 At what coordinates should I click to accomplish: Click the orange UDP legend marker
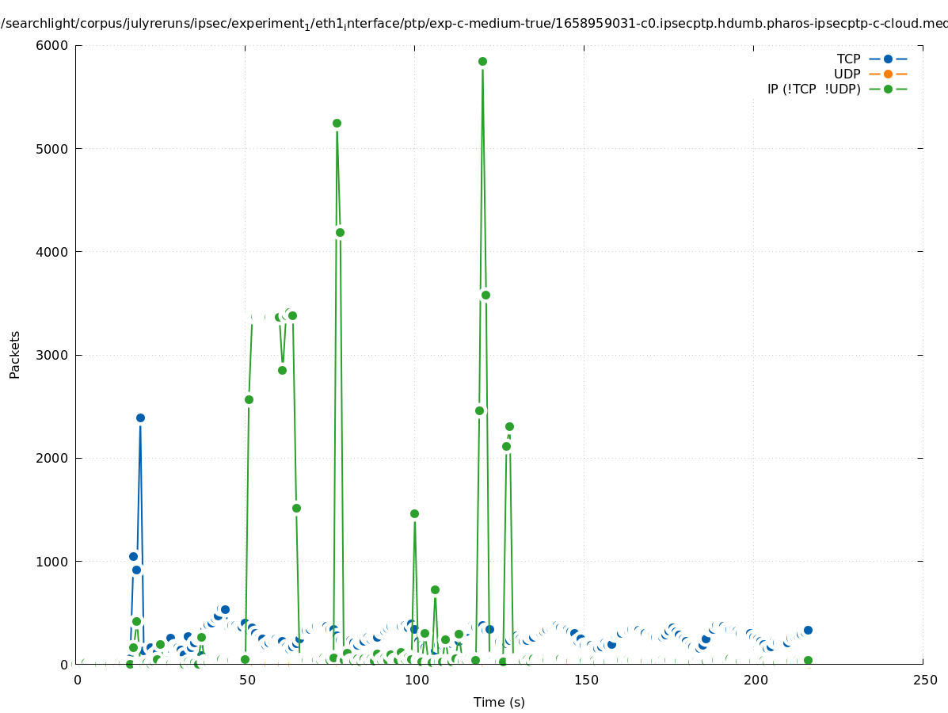point(888,74)
